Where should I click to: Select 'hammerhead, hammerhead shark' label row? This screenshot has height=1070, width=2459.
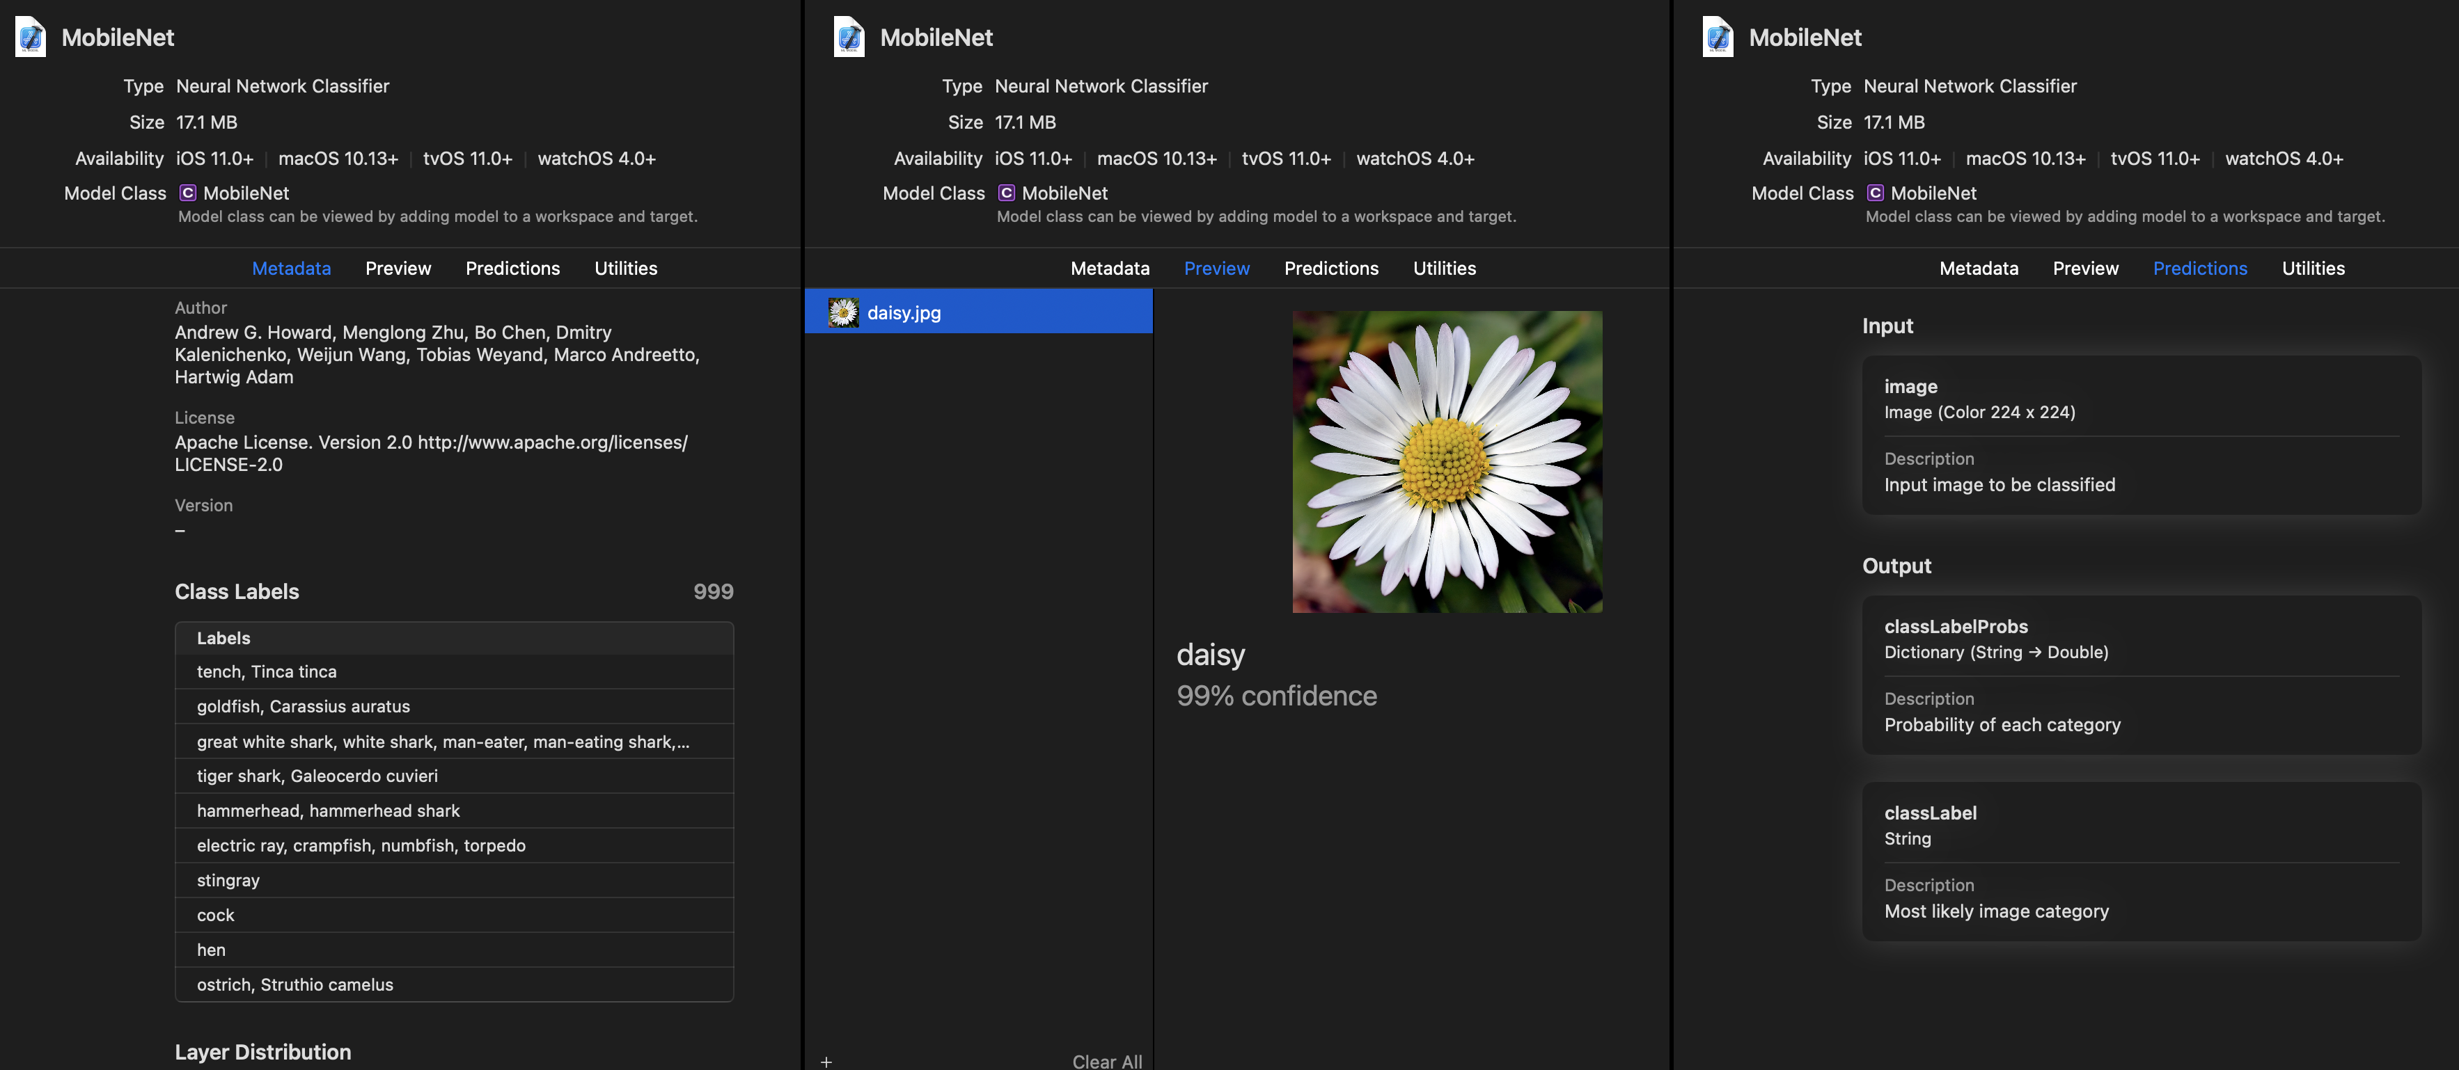coord(455,811)
